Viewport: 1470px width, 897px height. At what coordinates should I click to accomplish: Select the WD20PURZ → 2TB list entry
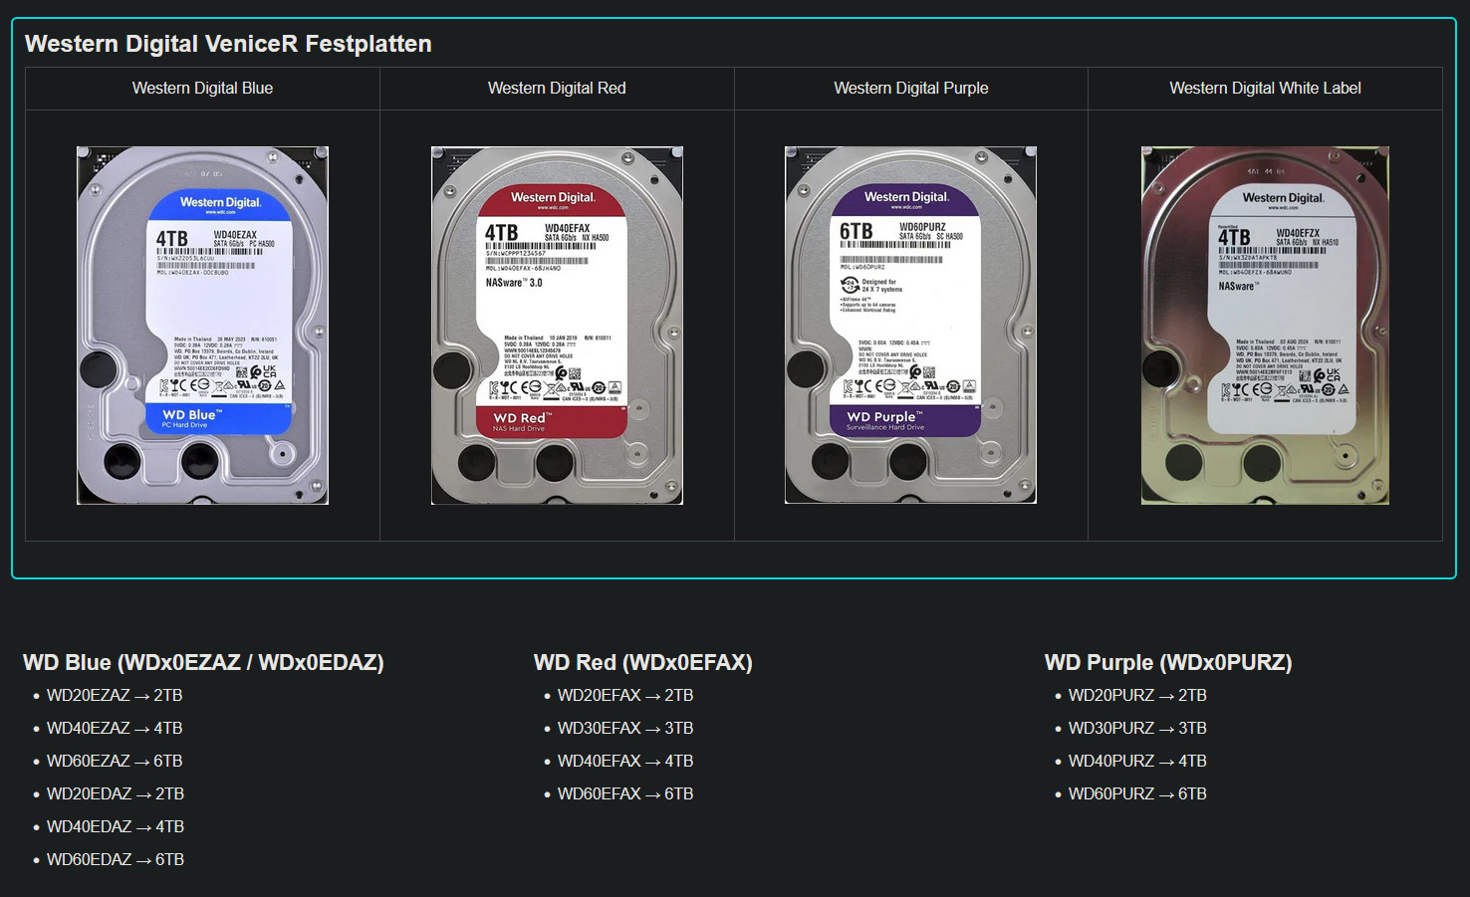pyautogui.click(x=1137, y=696)
